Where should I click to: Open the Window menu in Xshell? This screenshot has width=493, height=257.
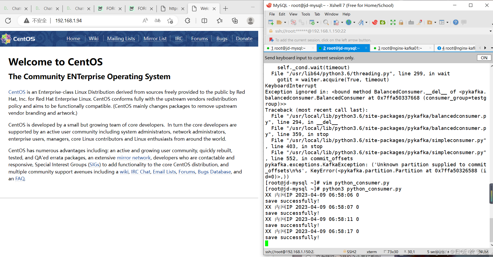click(331, 14)
